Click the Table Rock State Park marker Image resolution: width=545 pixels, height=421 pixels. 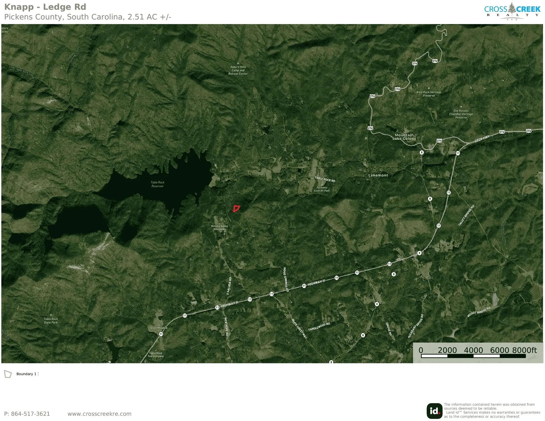pyautogui.click(x=51, y=315)
